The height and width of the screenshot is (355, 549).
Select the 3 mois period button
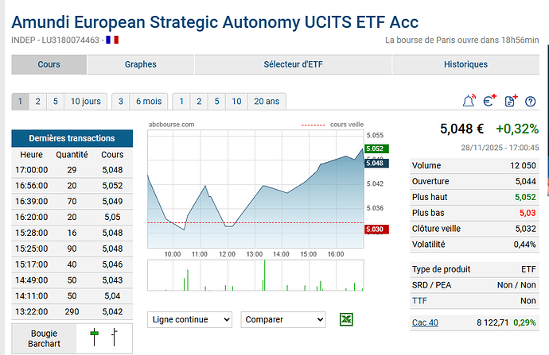pos(121,101)
